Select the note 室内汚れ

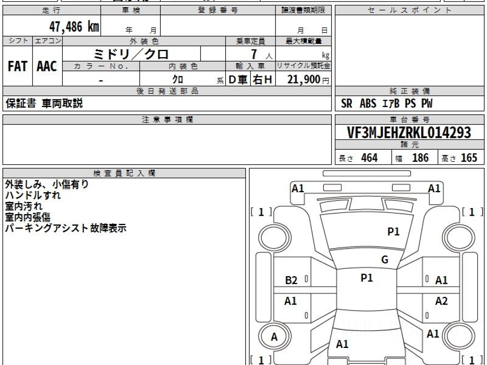[x=24, y=206]
